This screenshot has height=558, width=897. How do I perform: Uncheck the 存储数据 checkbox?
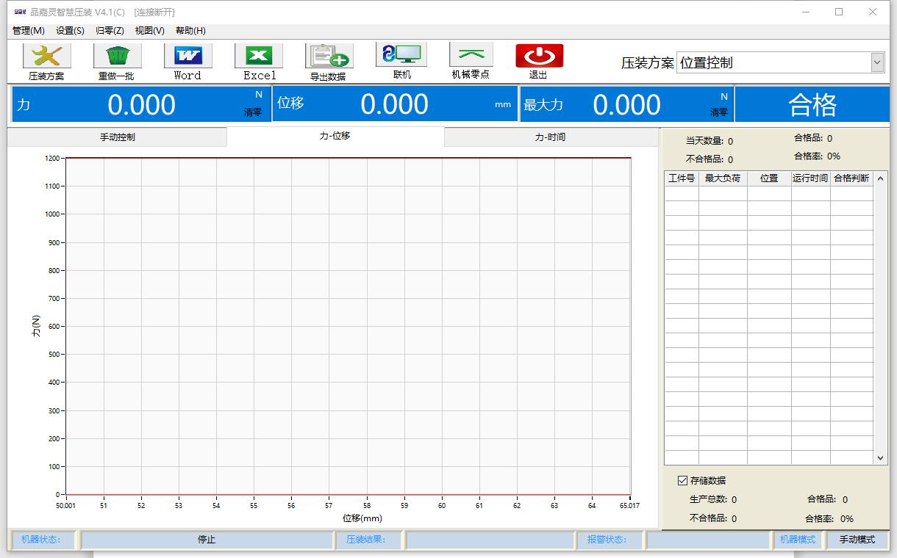pyautogui.click(x=682, y=480)
